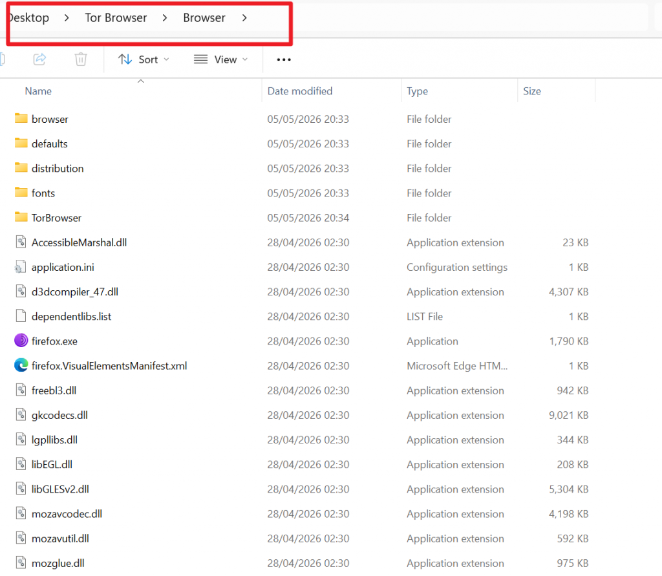This screenshot has height=576, width=662.
Task: Click the gkcodecs.dll file icon
Action: (x=21, y=414)
